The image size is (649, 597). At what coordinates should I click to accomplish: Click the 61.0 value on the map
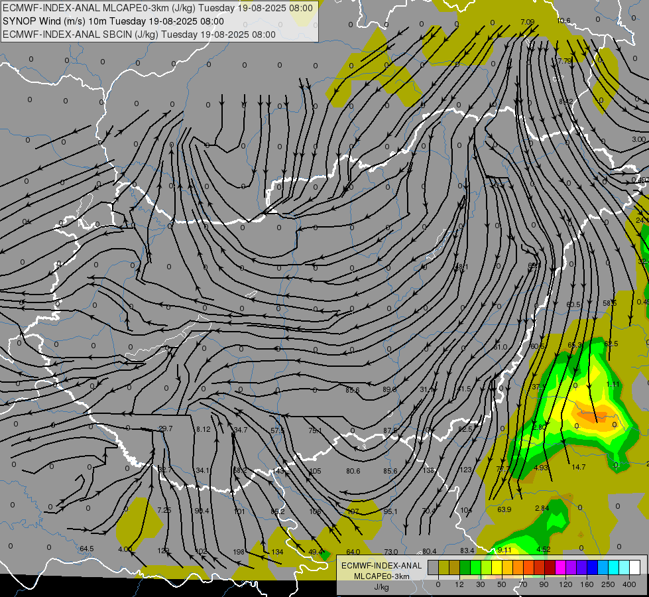pos(500,347)
